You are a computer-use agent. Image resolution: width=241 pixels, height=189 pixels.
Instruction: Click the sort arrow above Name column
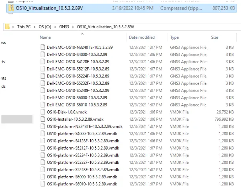tap(82, 34)
